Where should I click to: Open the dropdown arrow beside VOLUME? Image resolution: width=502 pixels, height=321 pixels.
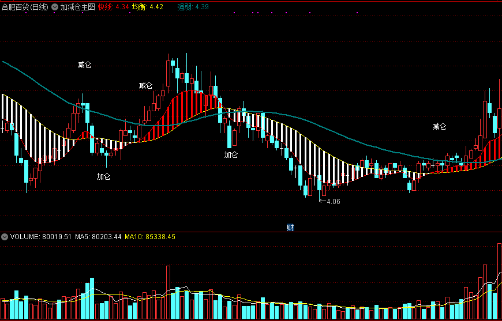click(x=5, y=237)
